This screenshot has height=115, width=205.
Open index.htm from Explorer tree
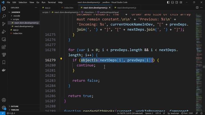tap(24, 33)
